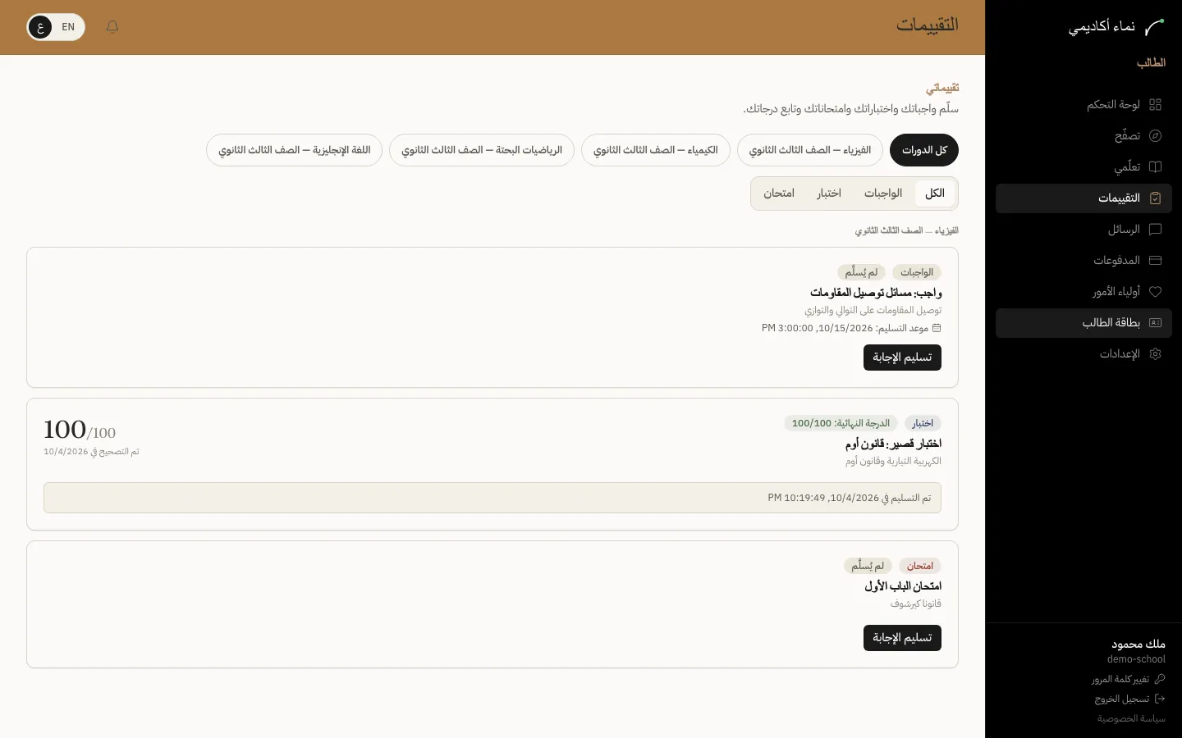Click the messages chat bubble icon
Screen dimensions: 1182x738
coord(1155,230)
